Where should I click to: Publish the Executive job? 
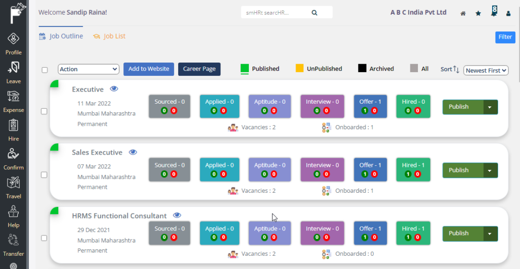(463, 107)
